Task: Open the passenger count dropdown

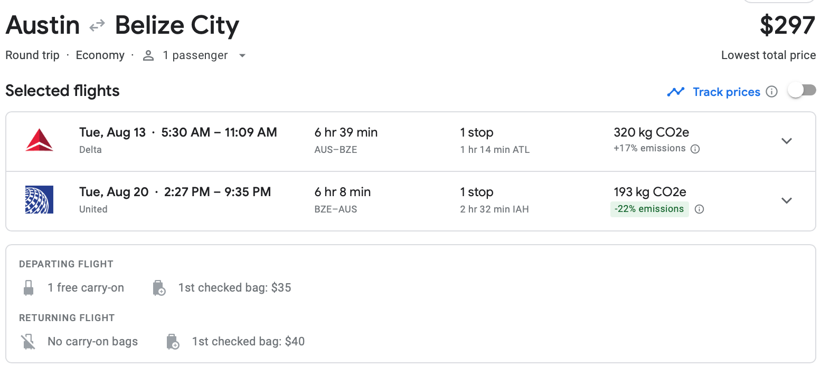Action: click(x=242, y=55)
